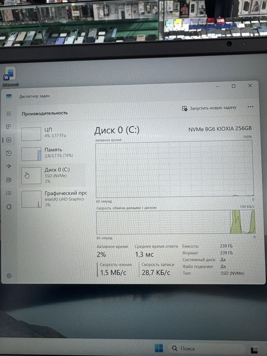Click the taskbar Поиск search box

click(206, 348)
